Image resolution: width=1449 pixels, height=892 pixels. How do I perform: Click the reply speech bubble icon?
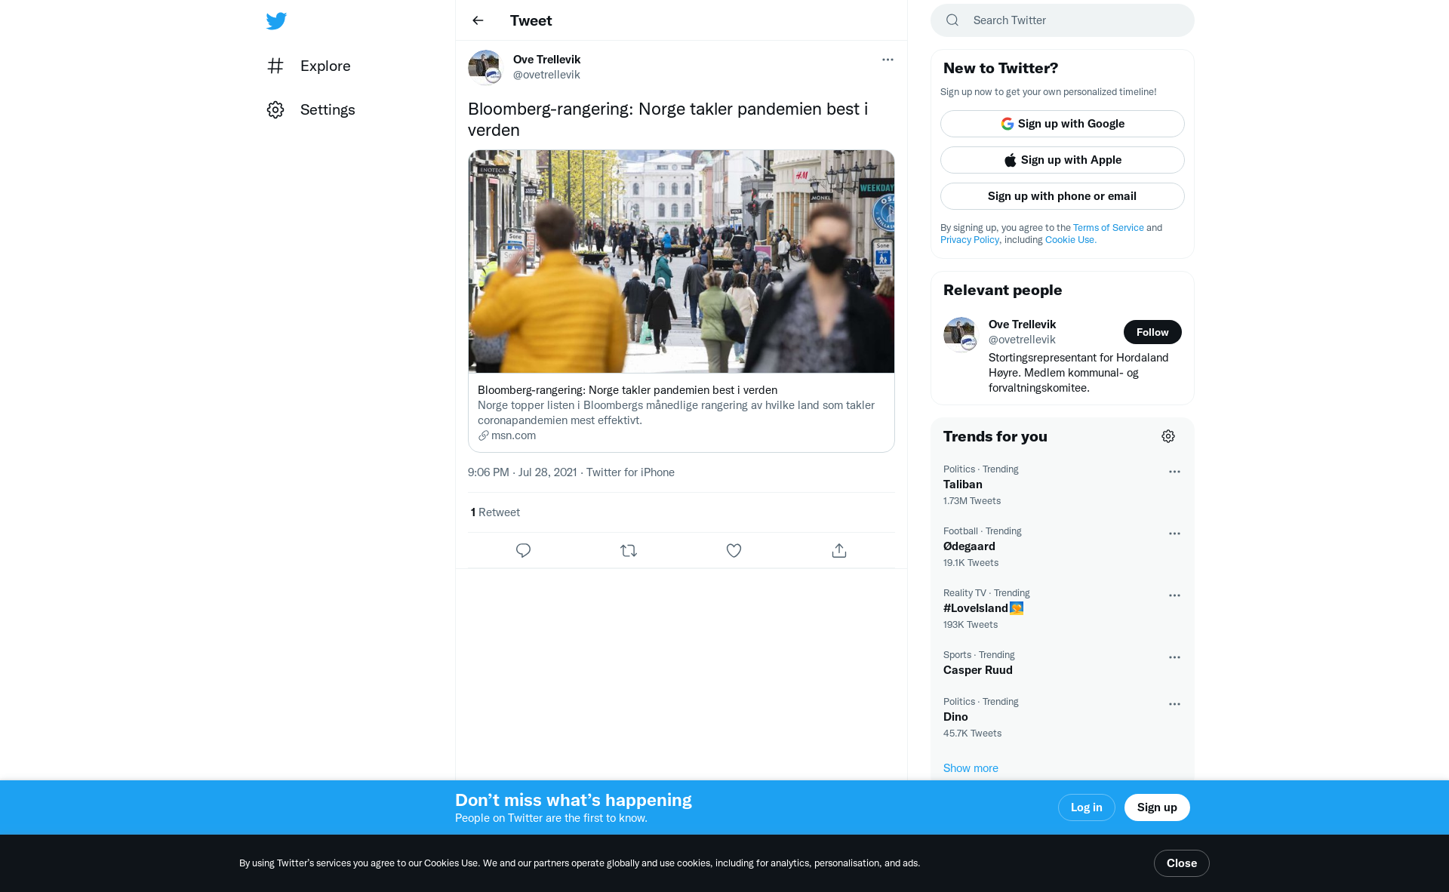[x=523, y=551]
